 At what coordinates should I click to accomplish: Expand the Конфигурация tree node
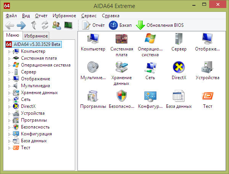click(9, 134)
